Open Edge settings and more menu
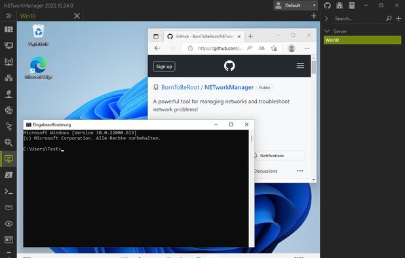 [307, 48]
